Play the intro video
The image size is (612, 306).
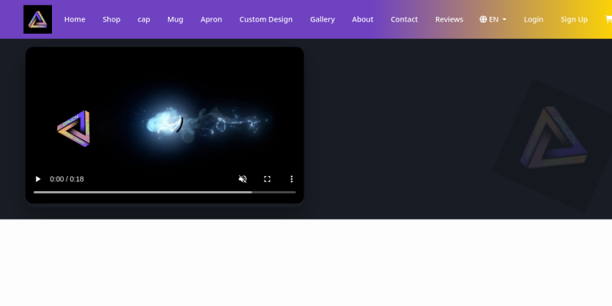pyautogui.click(x=37, y=179)
